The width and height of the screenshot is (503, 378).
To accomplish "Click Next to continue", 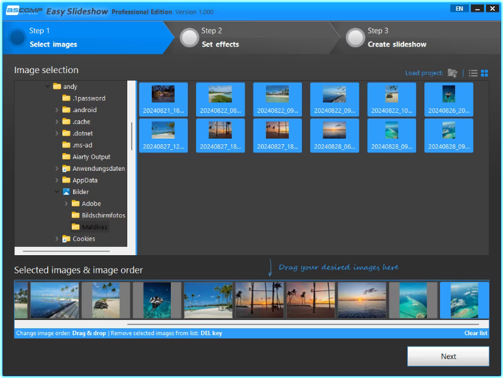I will pyautogui.click(x=448, y=356).
